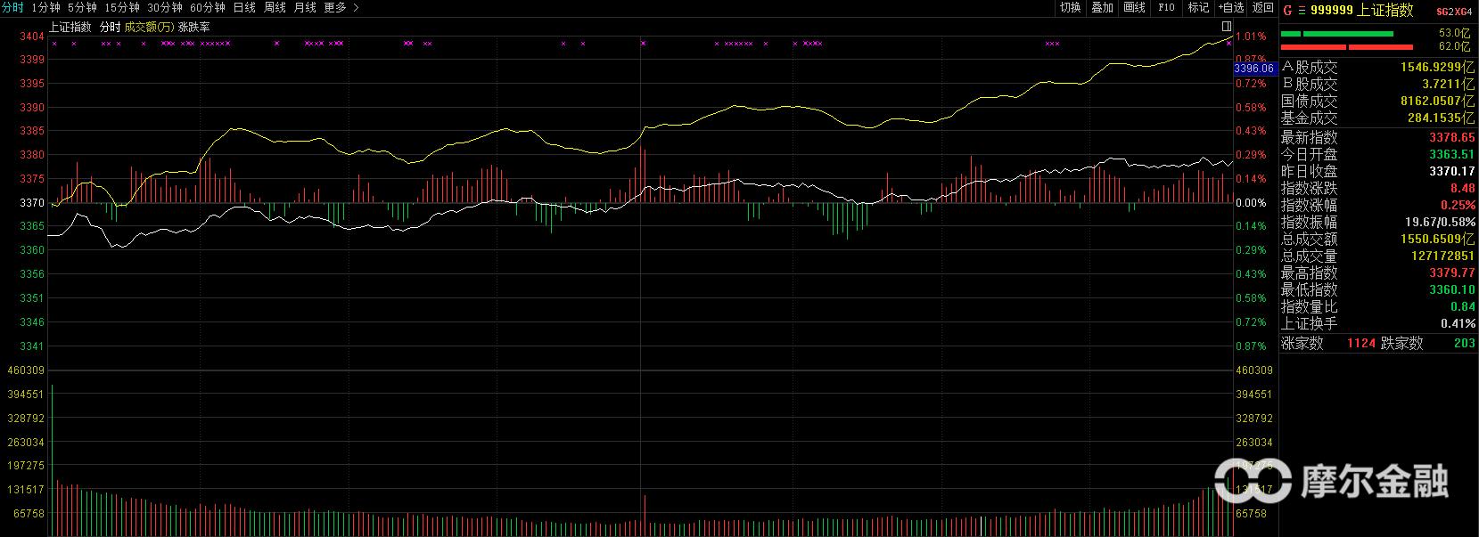1479x537 pixels.
Task: Click the 上证换手 value 0.41%
Action: click(x=1458, y=324)
